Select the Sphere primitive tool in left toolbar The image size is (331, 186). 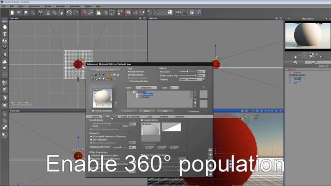5,27
